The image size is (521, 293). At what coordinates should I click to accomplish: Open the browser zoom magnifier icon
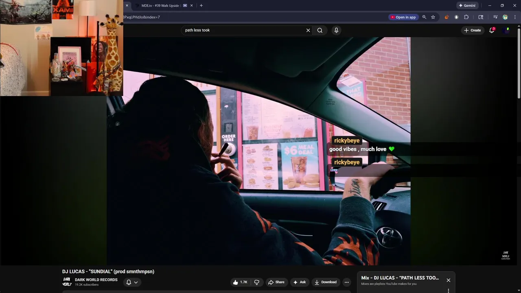(424, 17)
